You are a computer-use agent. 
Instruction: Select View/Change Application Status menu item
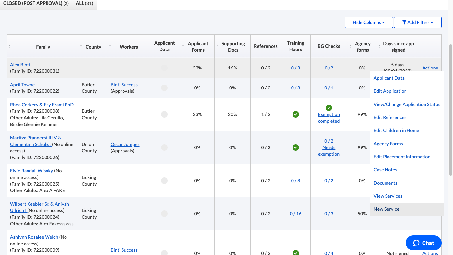407,104
